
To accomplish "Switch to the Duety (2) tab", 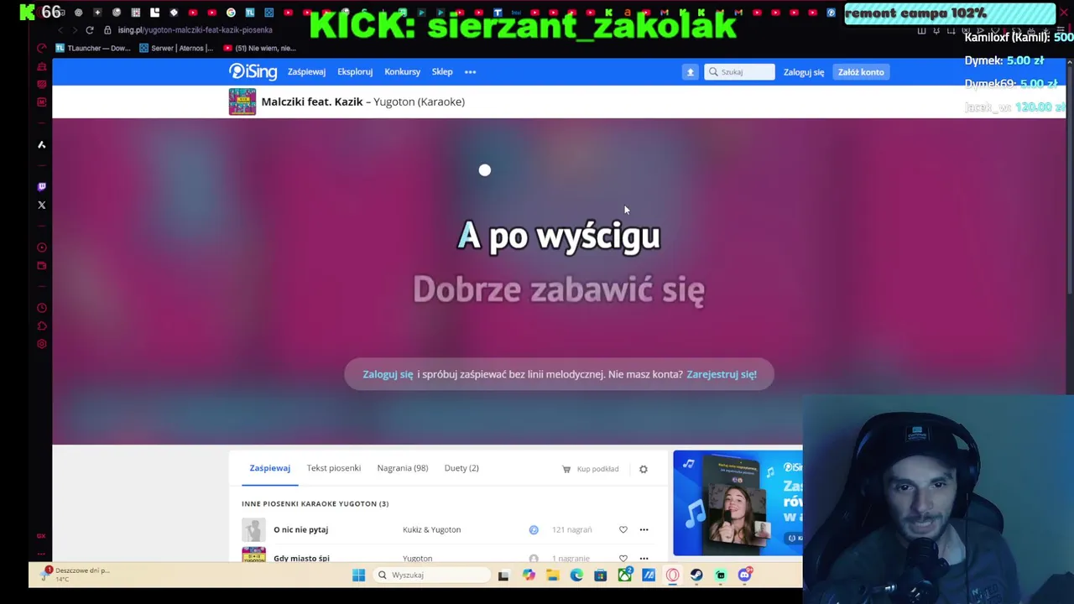I will (461, 468).
